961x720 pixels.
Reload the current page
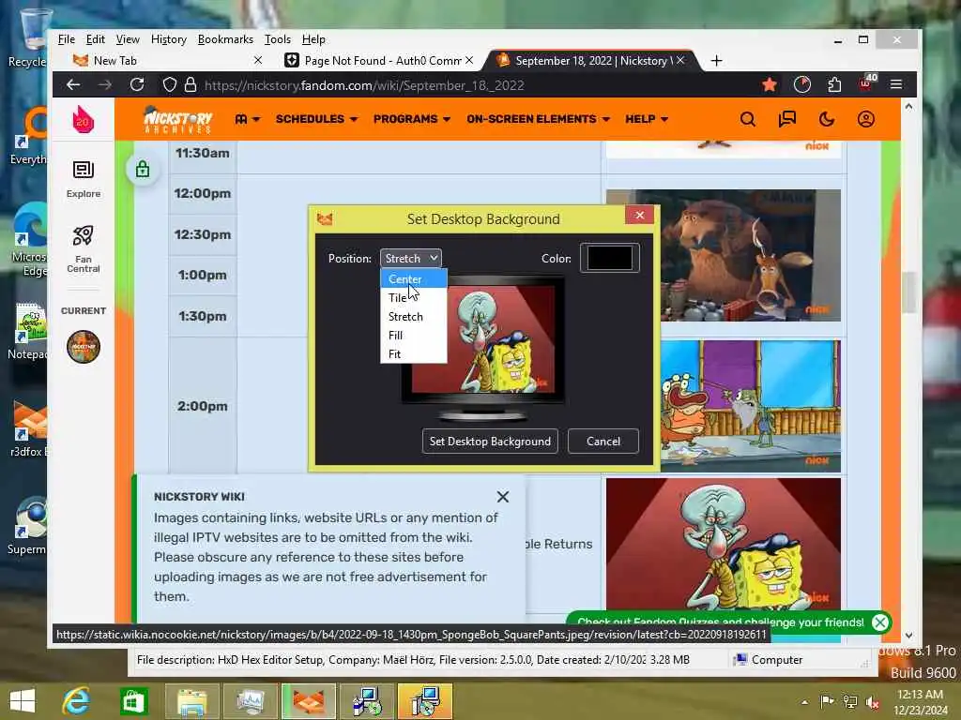(137, 85)
